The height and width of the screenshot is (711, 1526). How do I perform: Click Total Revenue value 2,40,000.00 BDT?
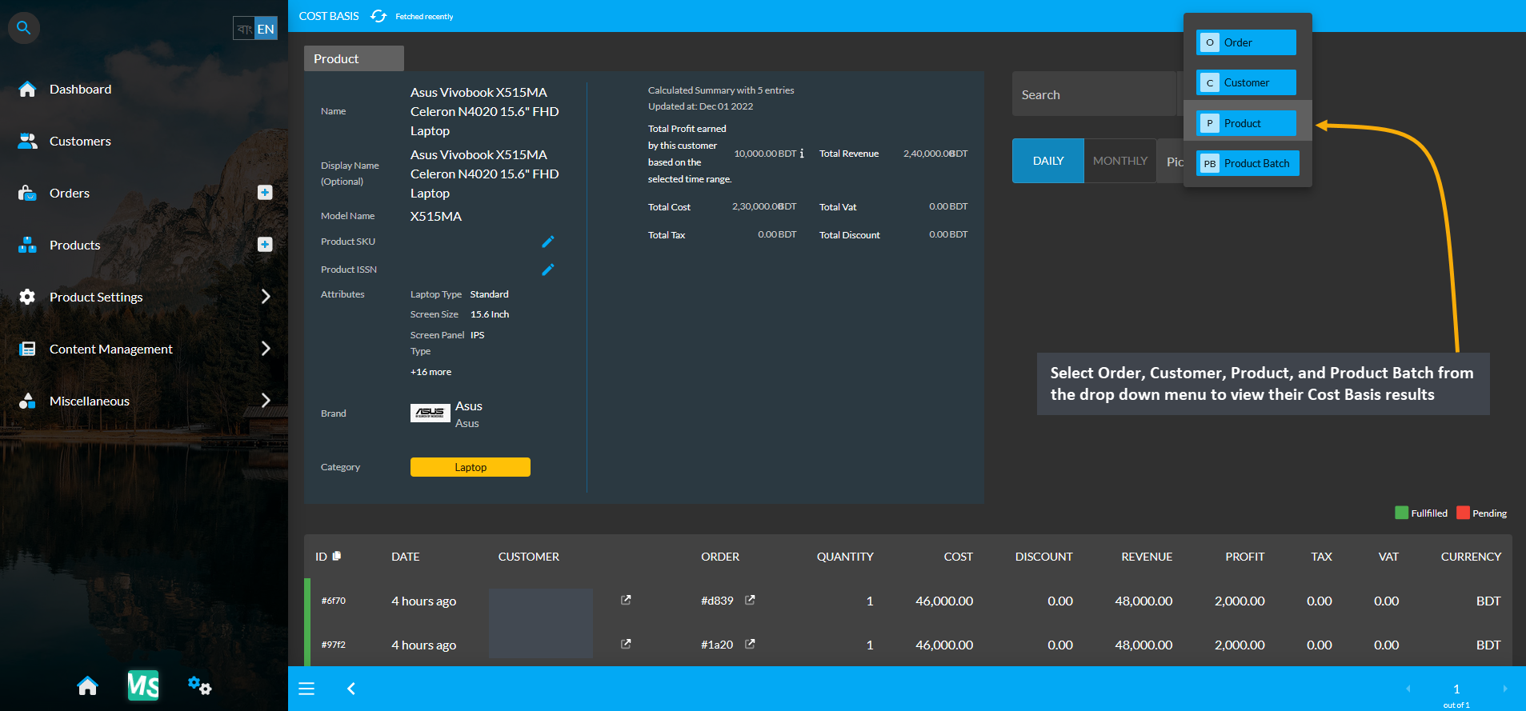pyautogui.click(x=935, y=154)
